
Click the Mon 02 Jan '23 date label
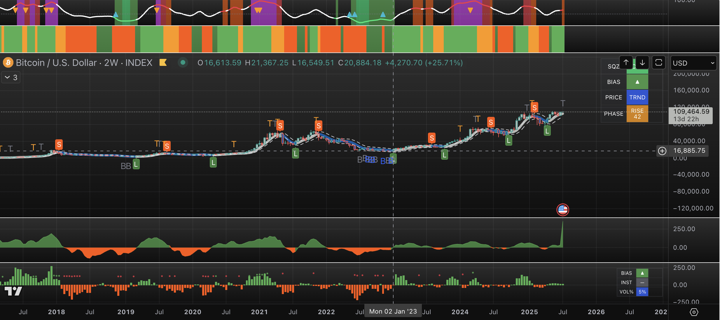tap(393, 312)
